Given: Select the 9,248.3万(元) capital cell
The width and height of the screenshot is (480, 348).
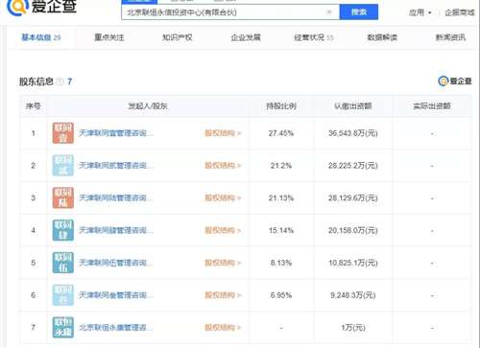Looking at the screenshot, I should coord(353,295).
